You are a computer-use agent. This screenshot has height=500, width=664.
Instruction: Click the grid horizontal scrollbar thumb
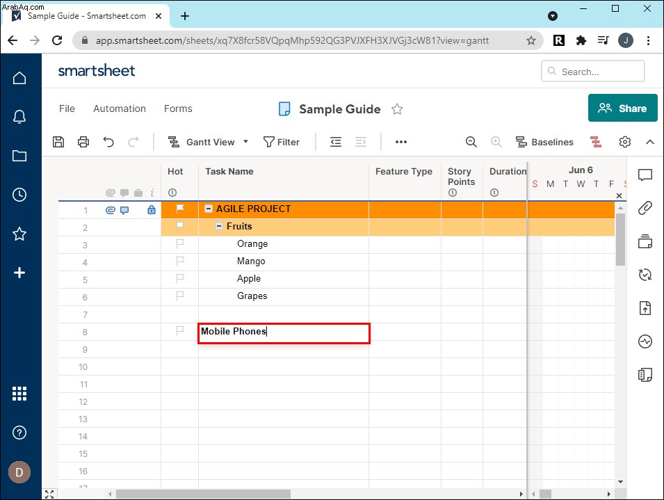203,494
